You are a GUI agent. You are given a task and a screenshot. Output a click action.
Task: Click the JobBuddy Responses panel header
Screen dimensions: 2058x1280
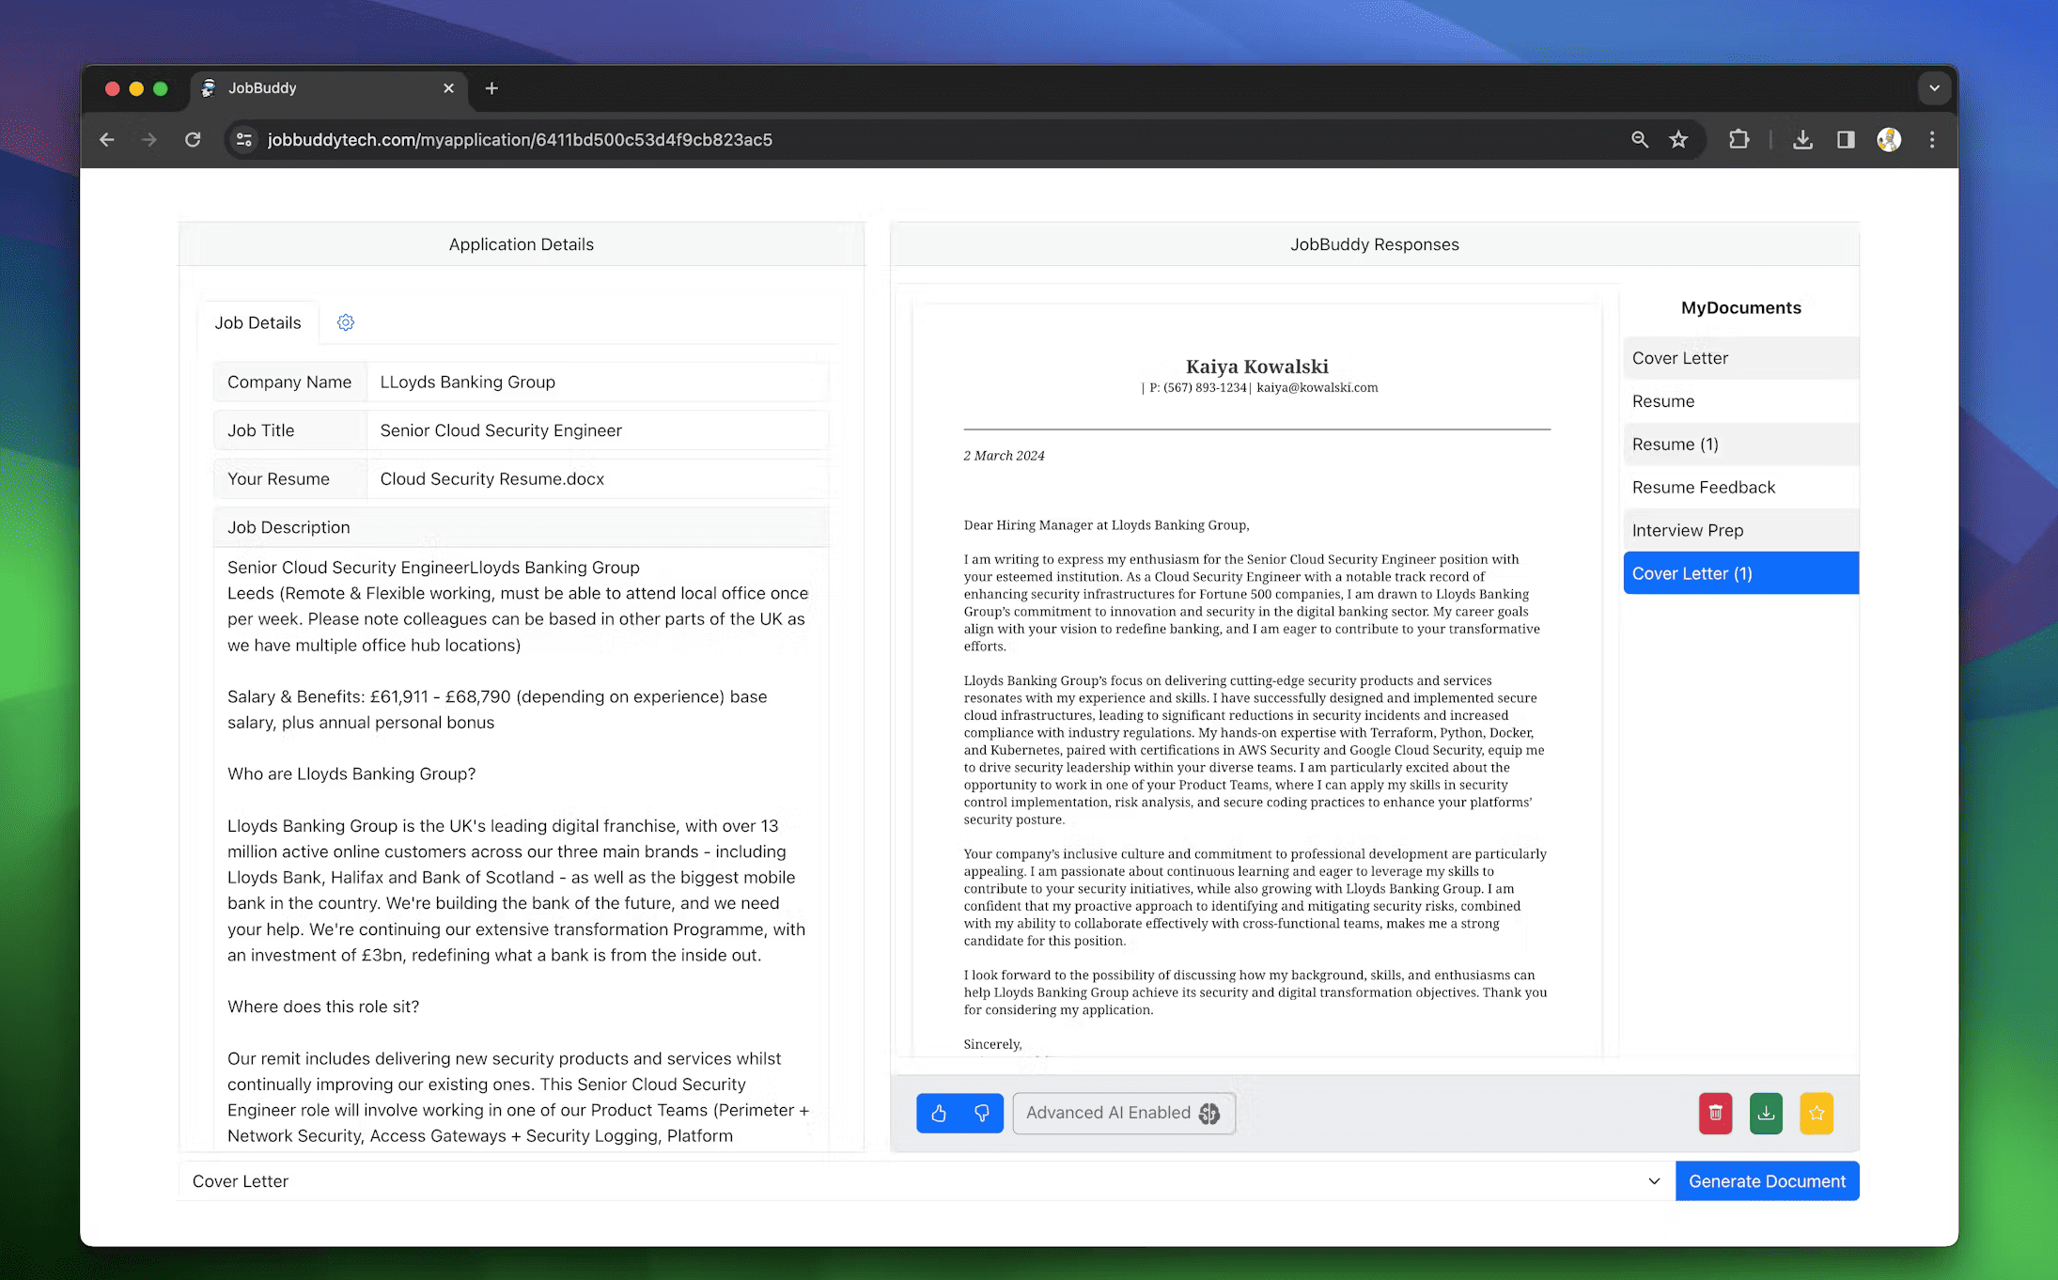tap(1375, 244)
